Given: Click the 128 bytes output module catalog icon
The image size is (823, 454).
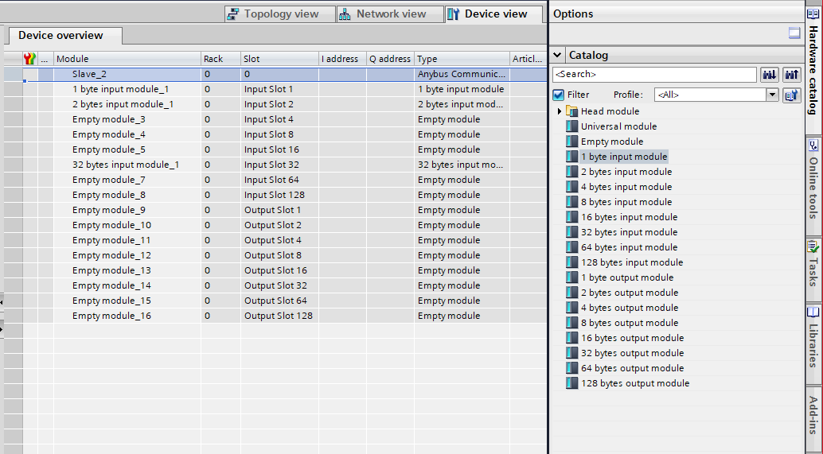Looking at the screenshot, I should point(571,383).
